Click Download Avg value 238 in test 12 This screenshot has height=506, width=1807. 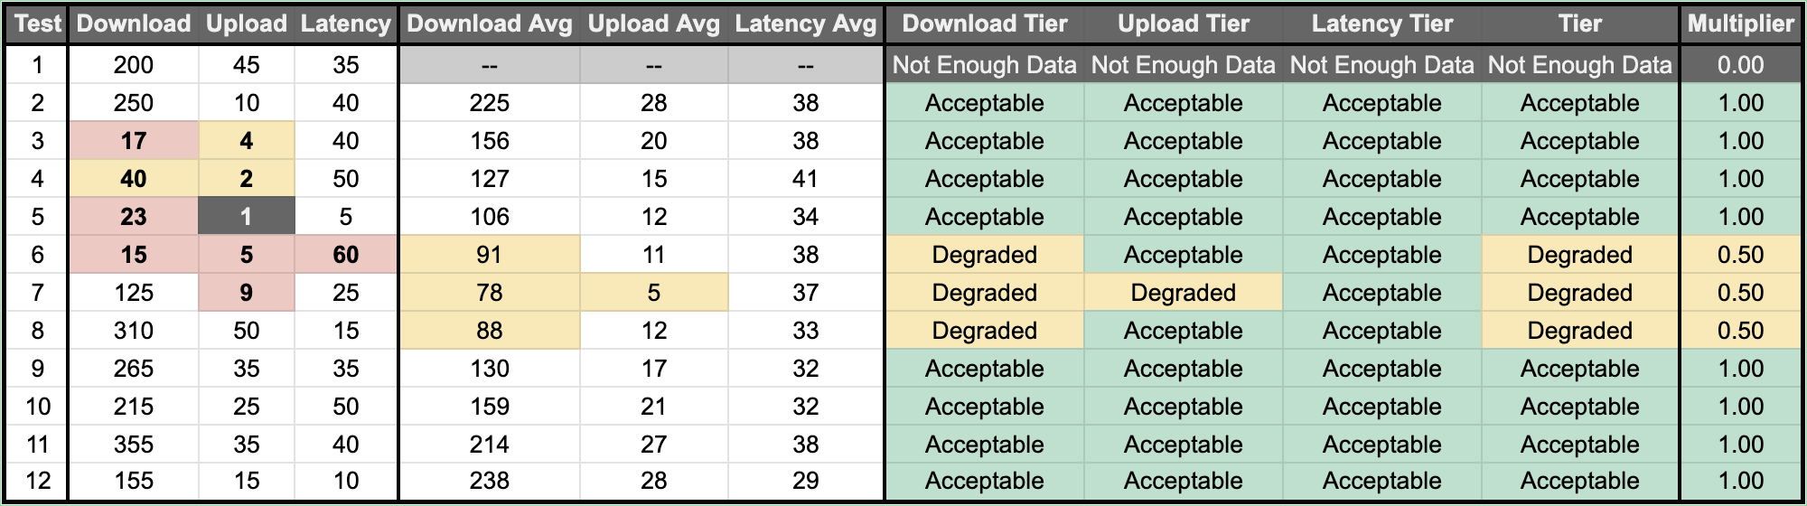coord(489,481)
